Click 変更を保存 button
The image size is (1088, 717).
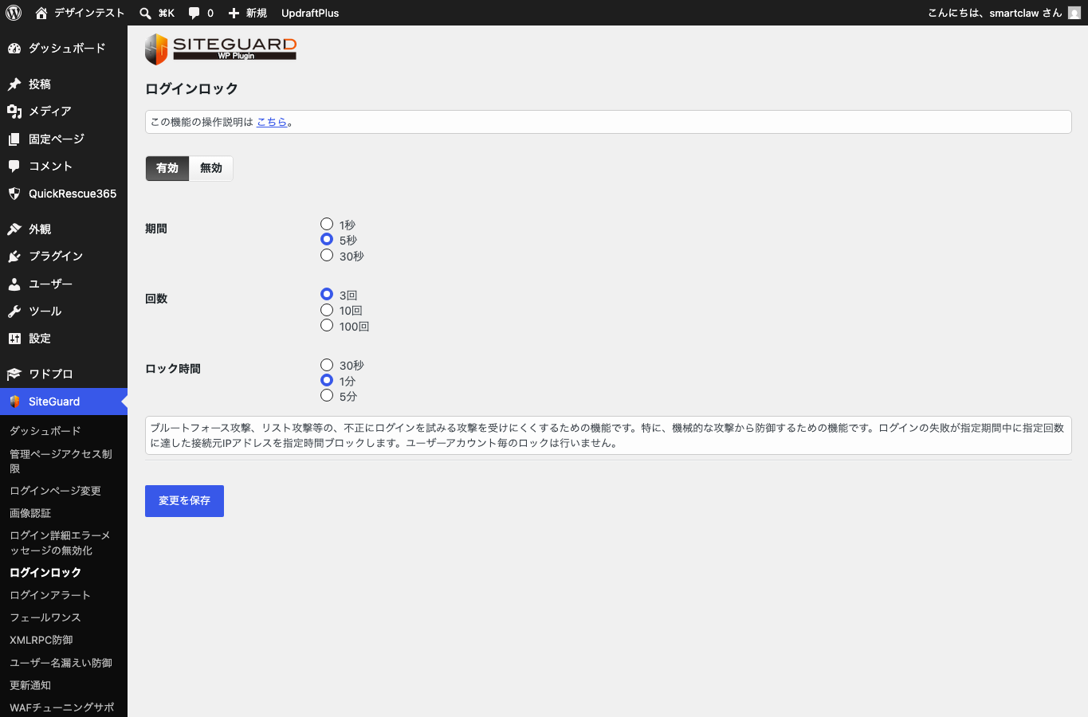coord(184,501)
